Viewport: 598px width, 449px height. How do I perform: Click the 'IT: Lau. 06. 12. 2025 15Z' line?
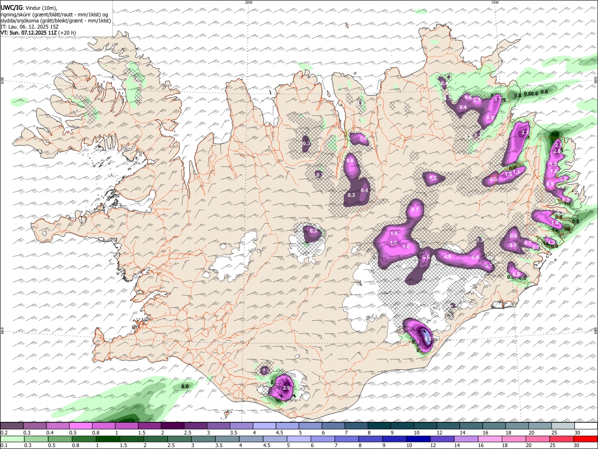point(29,27)
